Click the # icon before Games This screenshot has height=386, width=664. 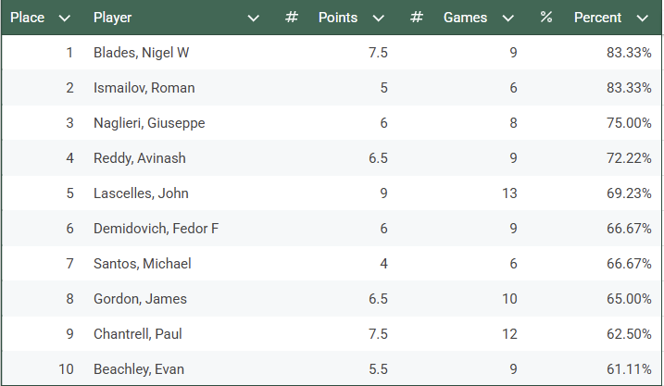tap(417, 18)
